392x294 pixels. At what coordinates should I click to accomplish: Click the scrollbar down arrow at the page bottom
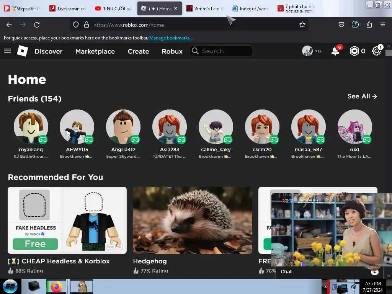tap(389, 276)
